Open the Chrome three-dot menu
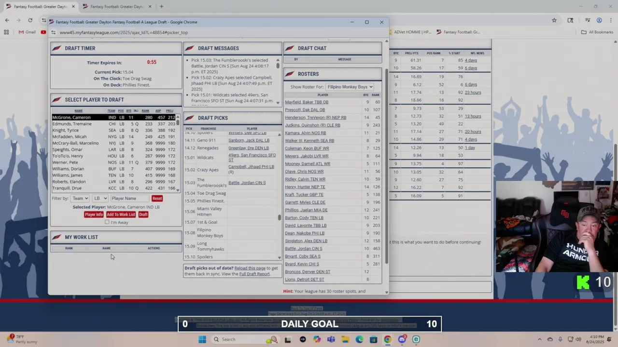 [x=610, y=20]
